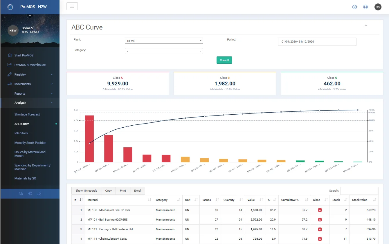Click the Print button
This screenshot has height=244, width=389.
pos(123,191)
